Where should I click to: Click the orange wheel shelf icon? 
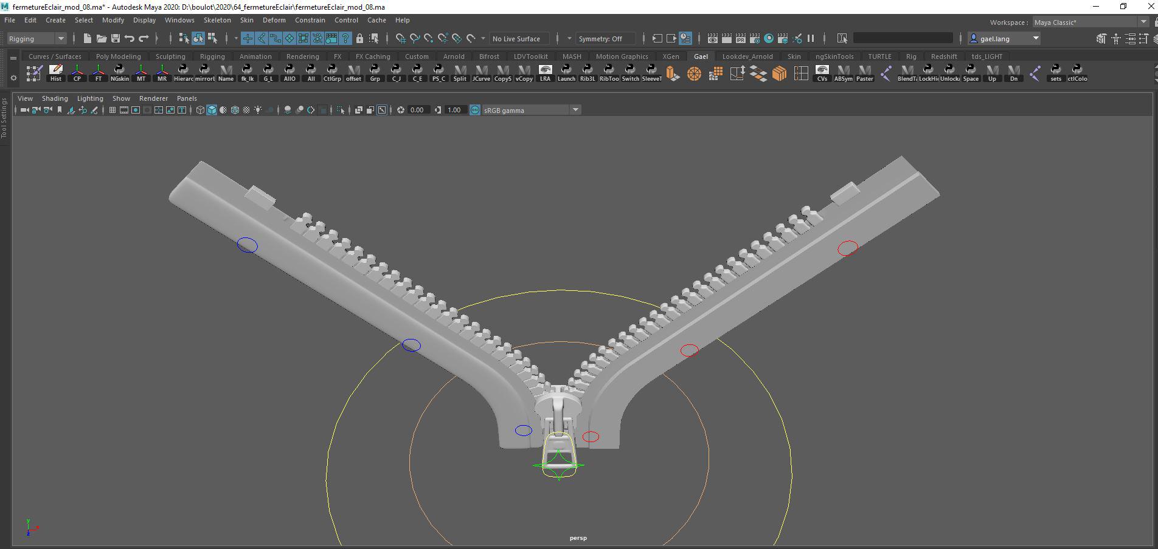[x=694, y=73]
